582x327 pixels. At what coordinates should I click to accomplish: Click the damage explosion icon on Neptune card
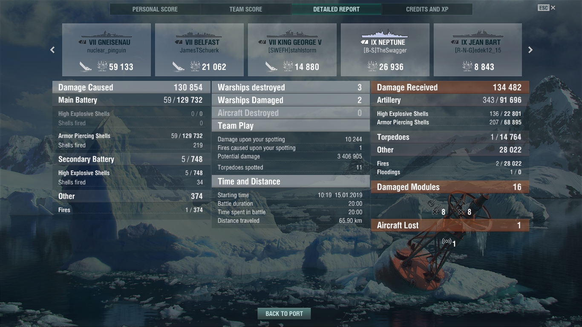pyautogui.click(x=372, y=66)
